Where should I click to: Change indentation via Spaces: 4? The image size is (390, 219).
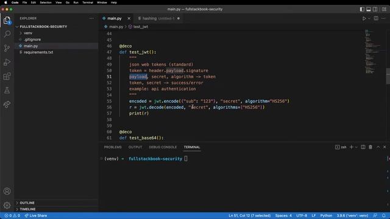pos(283,215)
